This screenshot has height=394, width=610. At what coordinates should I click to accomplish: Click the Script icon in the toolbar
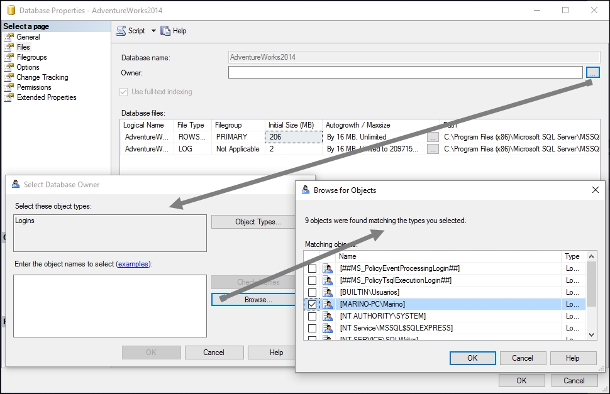[x=121, y=31]
